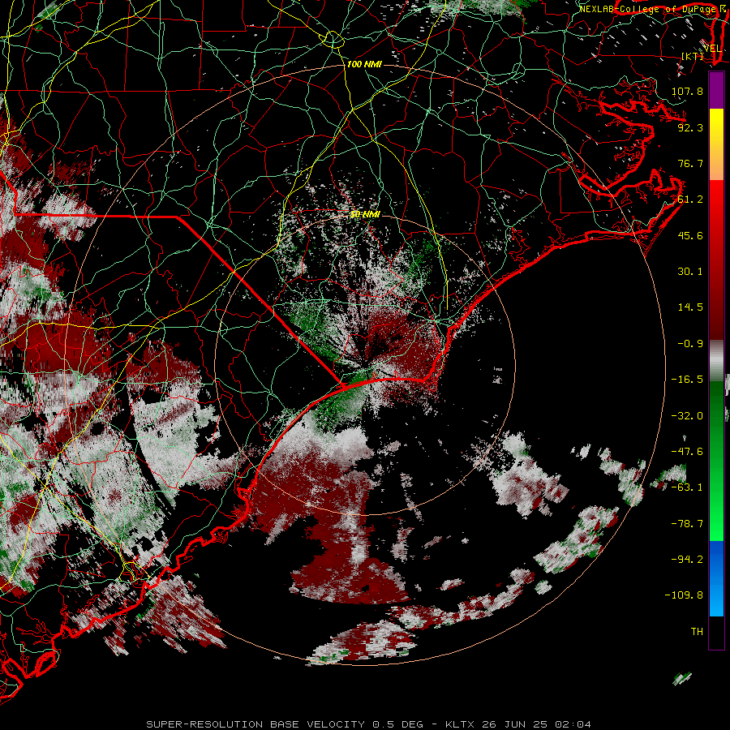Click the "02:04" timestamp in the caption

tap(572, 724)
